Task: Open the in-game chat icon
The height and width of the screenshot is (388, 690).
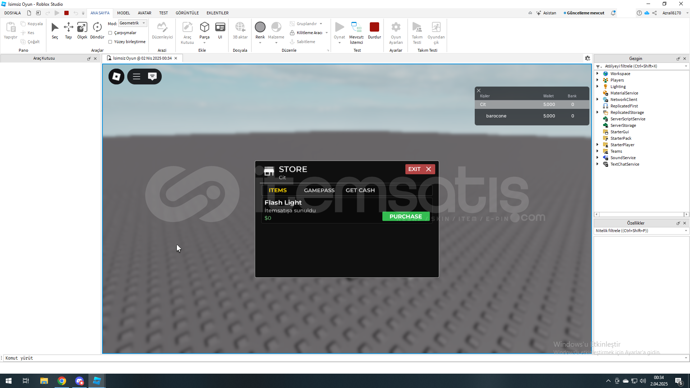Action: (152, 77)
